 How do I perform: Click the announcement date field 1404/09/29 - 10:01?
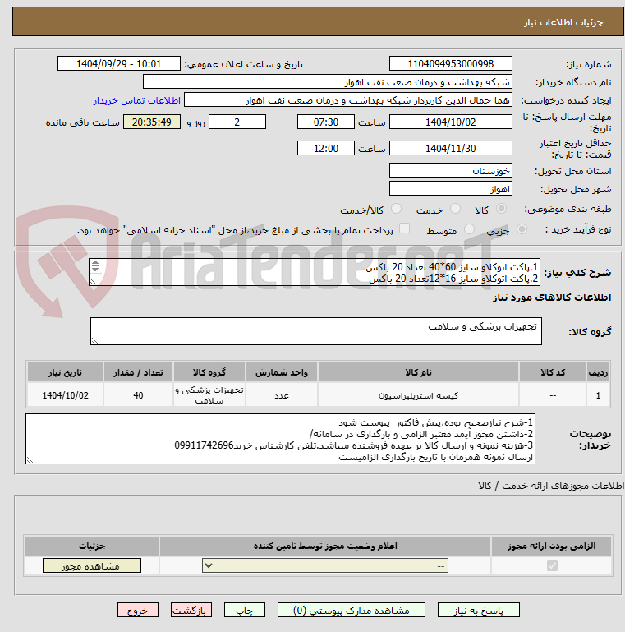[x=119, y=63]
